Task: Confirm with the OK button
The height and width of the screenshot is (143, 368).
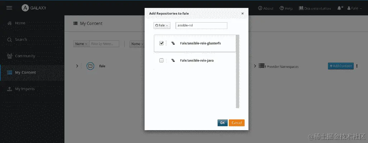Action: (223, 123)
